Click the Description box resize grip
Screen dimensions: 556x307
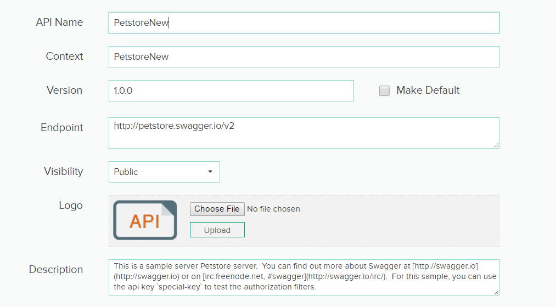pyautogui.click(x=496, y=293)
